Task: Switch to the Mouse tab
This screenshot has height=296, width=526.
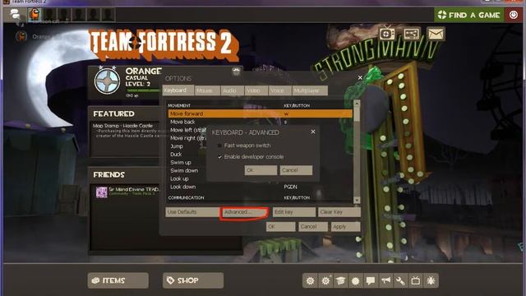Action: (x=207, y=90)
